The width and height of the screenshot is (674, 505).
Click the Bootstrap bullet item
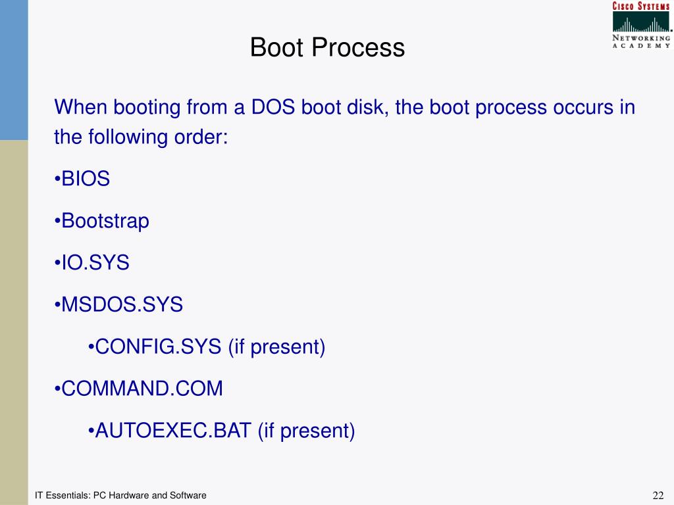click(102, 221)
